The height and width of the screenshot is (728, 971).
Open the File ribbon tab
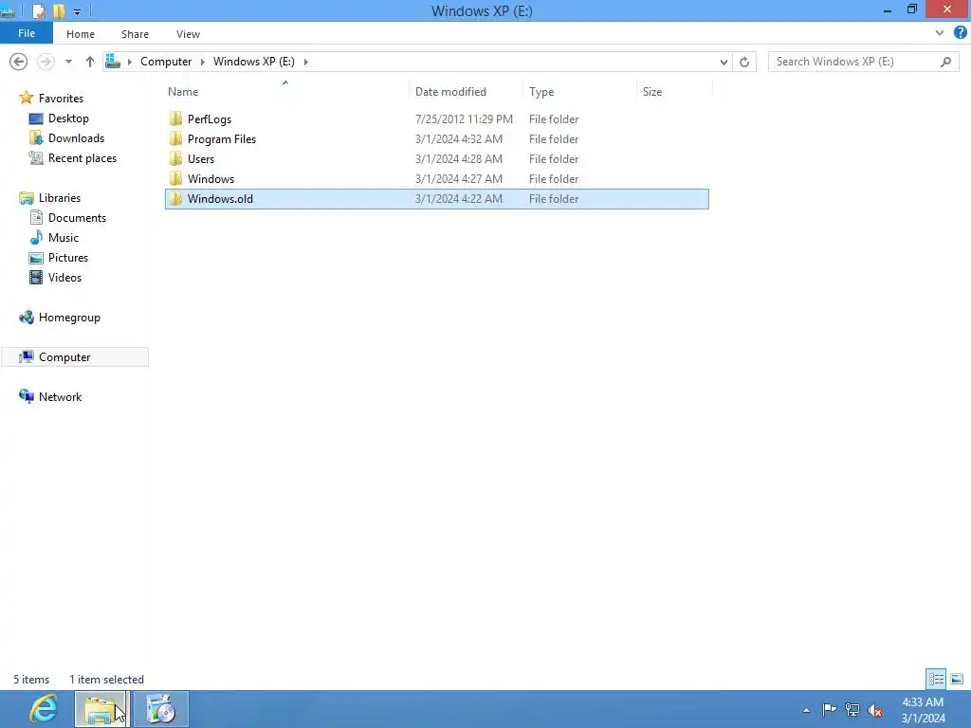(x=26, y=33)
